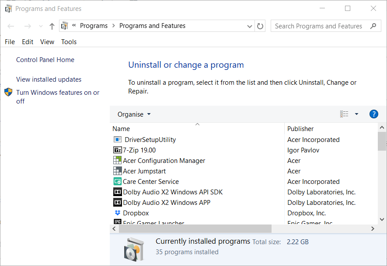387x266 pixels.
Task: Go up one level with the up arrow
Action: tap(52, 26)
